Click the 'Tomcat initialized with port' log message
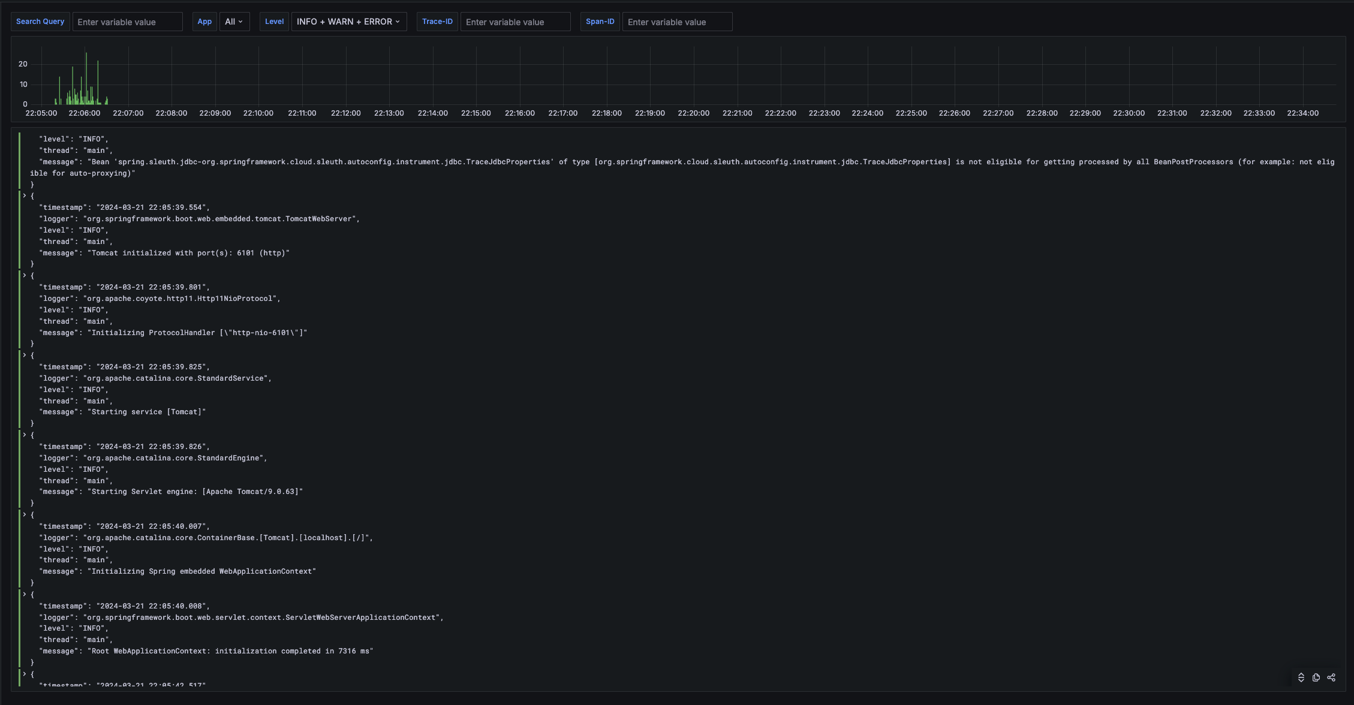 click(189, 253)
